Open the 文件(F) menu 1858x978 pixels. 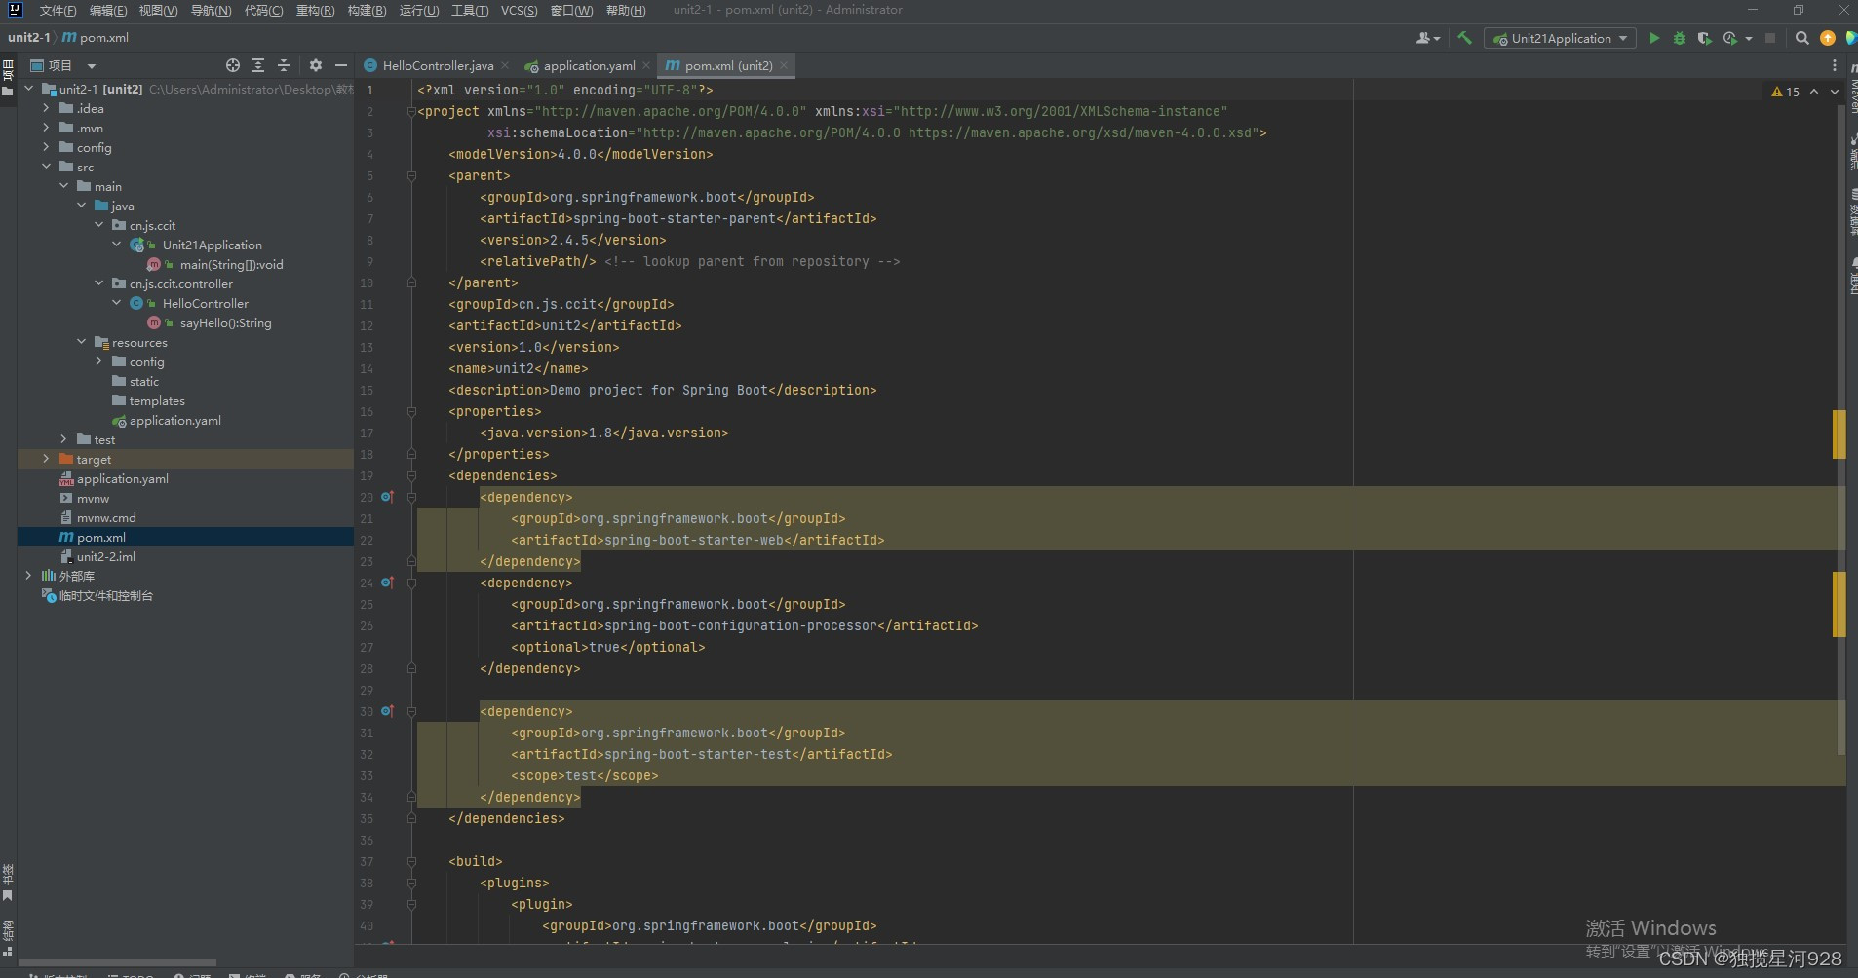tap(58, 10)
